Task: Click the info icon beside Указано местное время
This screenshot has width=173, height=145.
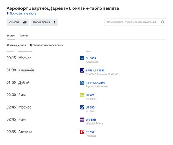Action: 31,45
